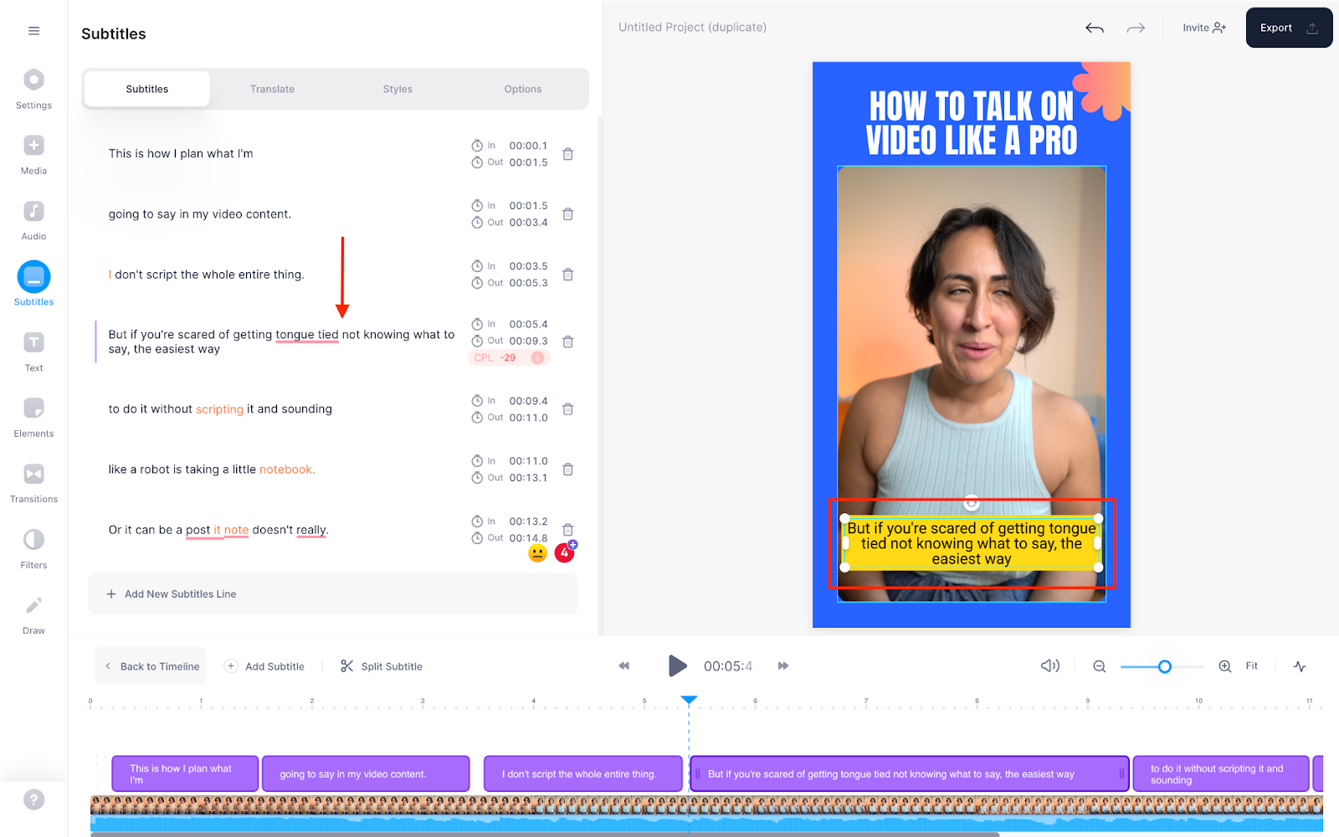The width and height of the screenshot is (1339, 837).
Task: Click the In time 00:05.4
Action: tap(529, 325)
